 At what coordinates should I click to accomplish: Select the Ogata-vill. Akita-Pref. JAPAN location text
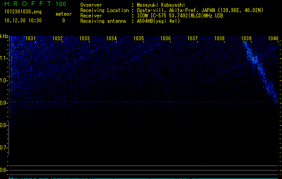(200, 10)
